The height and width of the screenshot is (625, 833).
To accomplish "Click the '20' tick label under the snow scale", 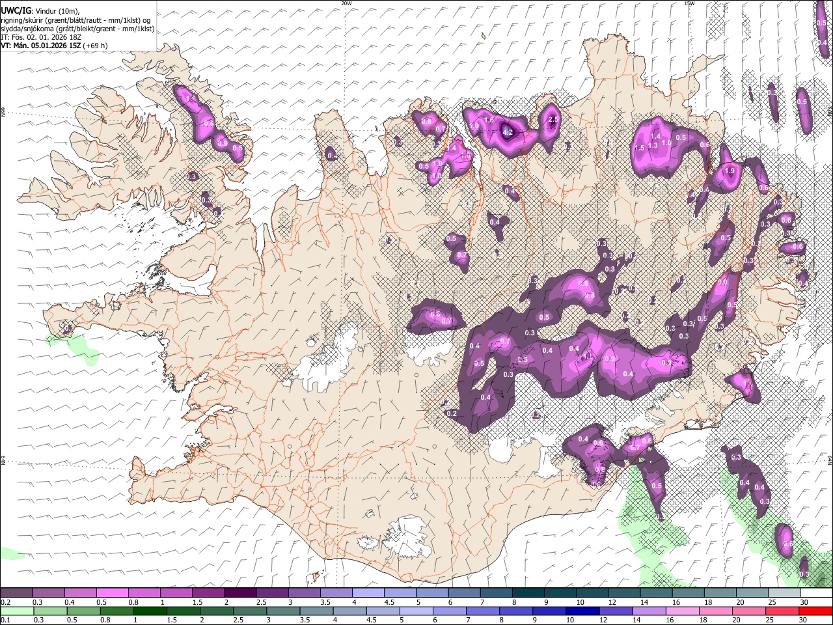I will [x=740, y=602].
